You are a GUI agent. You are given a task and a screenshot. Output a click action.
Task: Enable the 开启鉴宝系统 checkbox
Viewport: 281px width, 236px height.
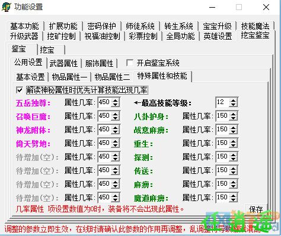coord(130,63)
